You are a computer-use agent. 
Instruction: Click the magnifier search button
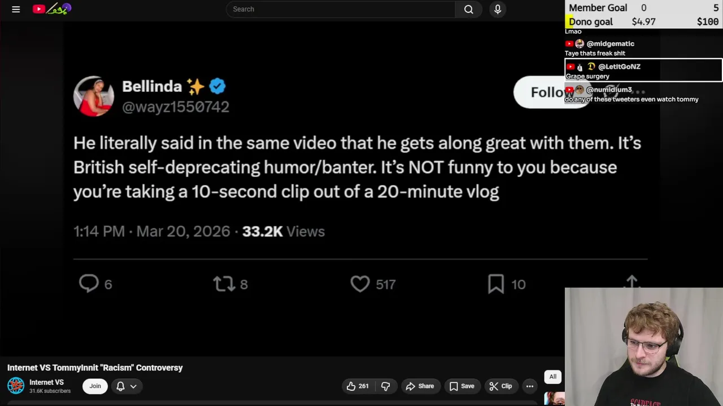(x=468, y=9)
